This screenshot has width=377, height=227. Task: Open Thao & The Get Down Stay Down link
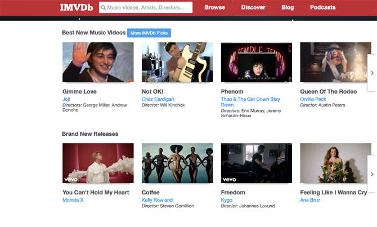coord(250,102)
